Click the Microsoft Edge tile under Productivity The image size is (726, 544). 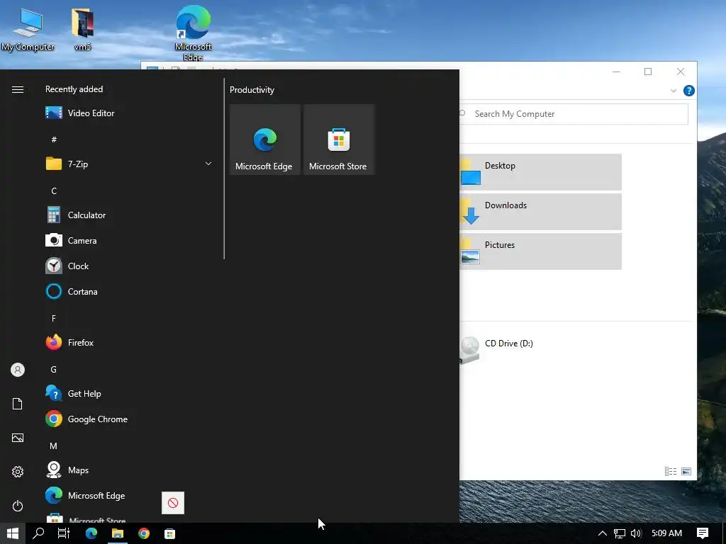pos(265,140)
